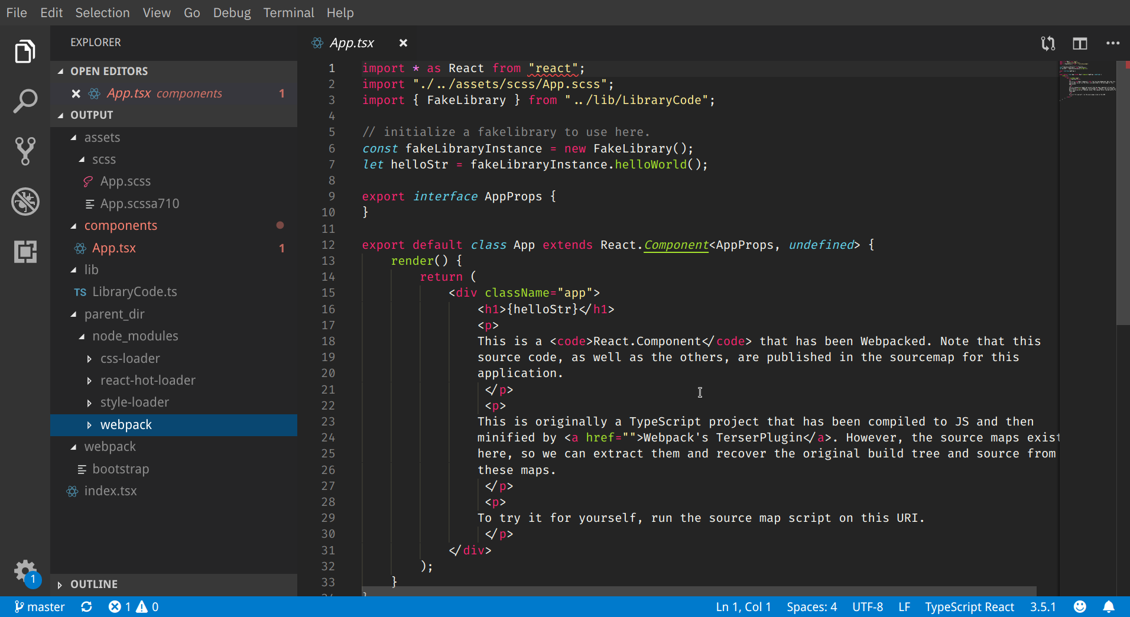Open the Search view
This screenshot has width=1130, height=617.
(x=25, y=102)
